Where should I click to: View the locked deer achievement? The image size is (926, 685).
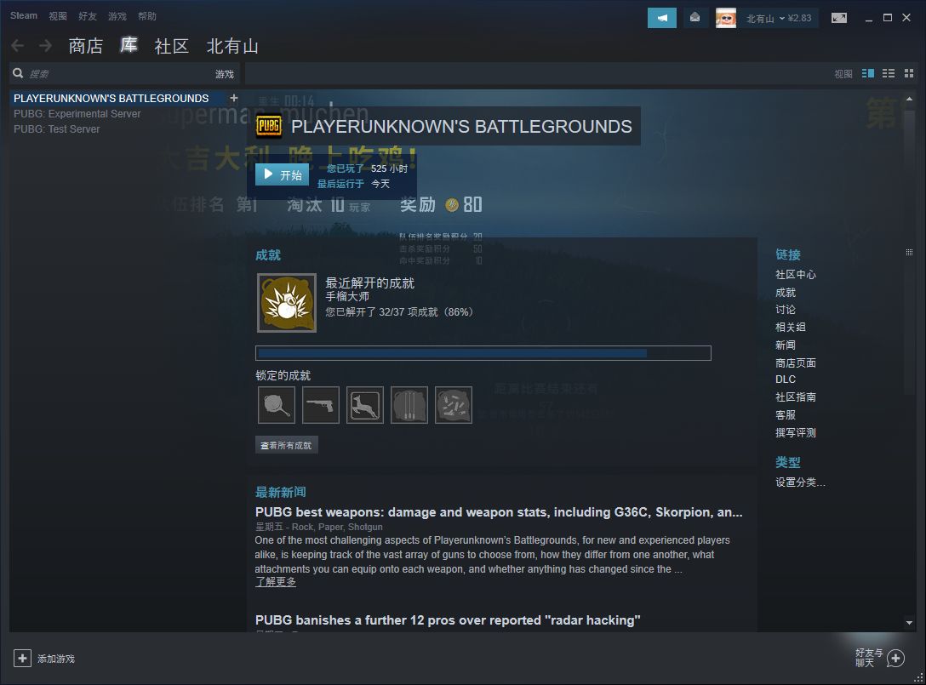(x=365, y=405)
